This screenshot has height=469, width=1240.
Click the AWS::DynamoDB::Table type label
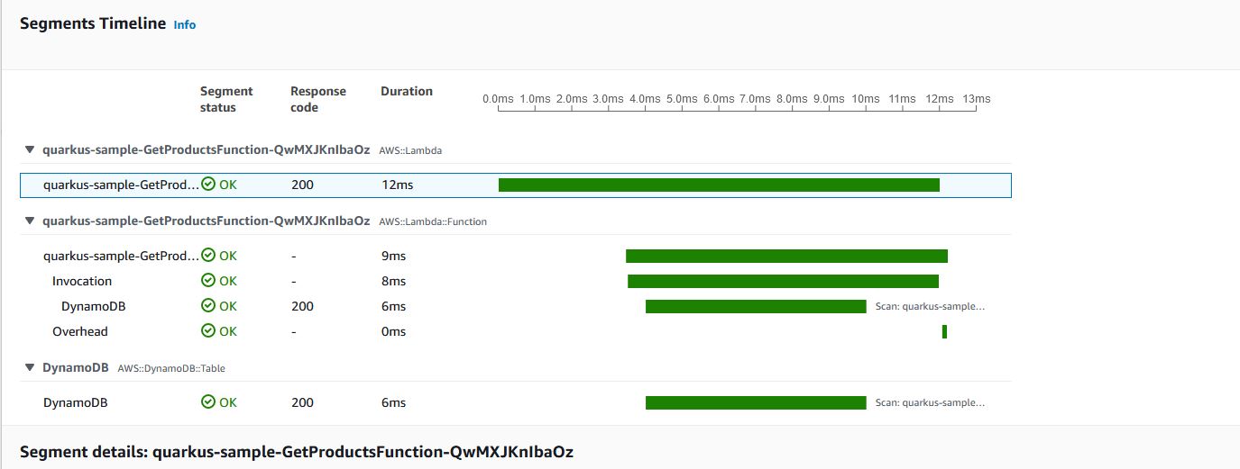[172, 369]
